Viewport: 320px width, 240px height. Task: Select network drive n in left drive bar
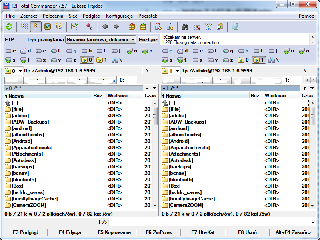pyautogui.click(x=132, y=51)
